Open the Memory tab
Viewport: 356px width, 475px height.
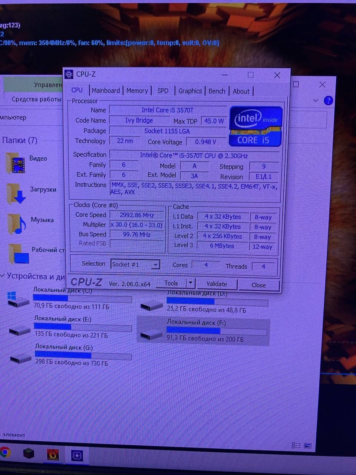(x=137, y=91)
